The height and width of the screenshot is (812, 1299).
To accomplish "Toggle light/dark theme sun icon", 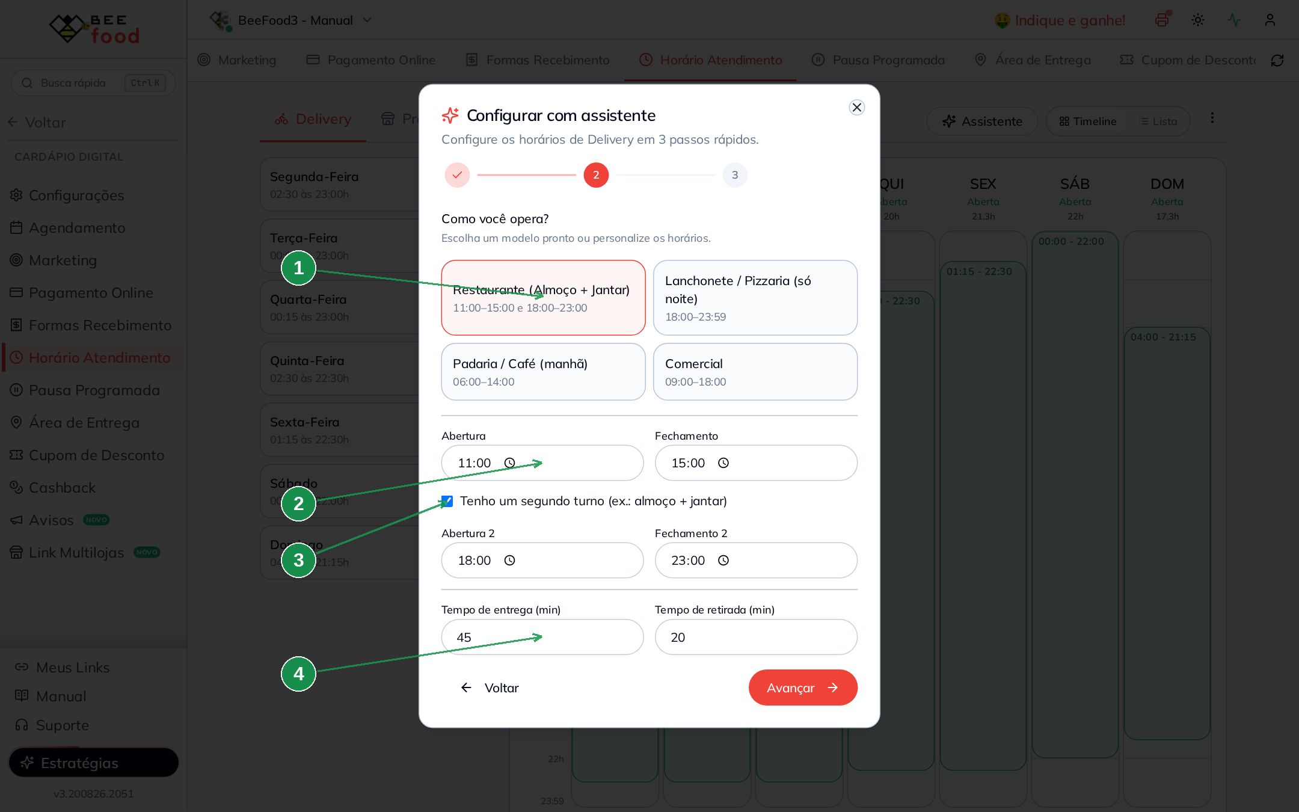I will (1198, 20).
